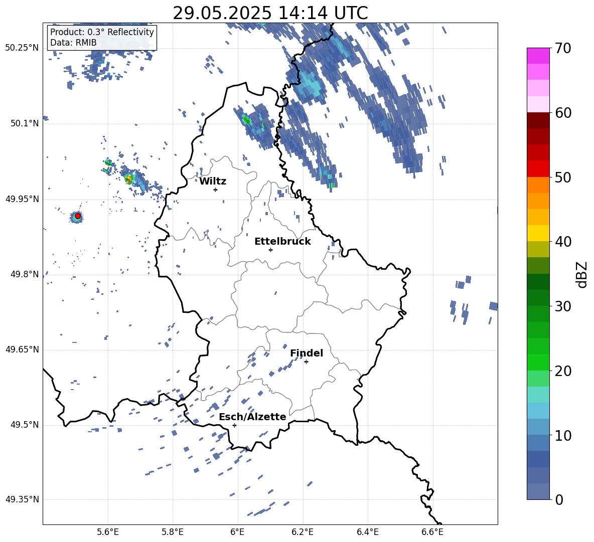This screenshot has width=594, height=542.
Task: Click the title "29.05.2025 14:14 UTC"
Action: (270, 13)
